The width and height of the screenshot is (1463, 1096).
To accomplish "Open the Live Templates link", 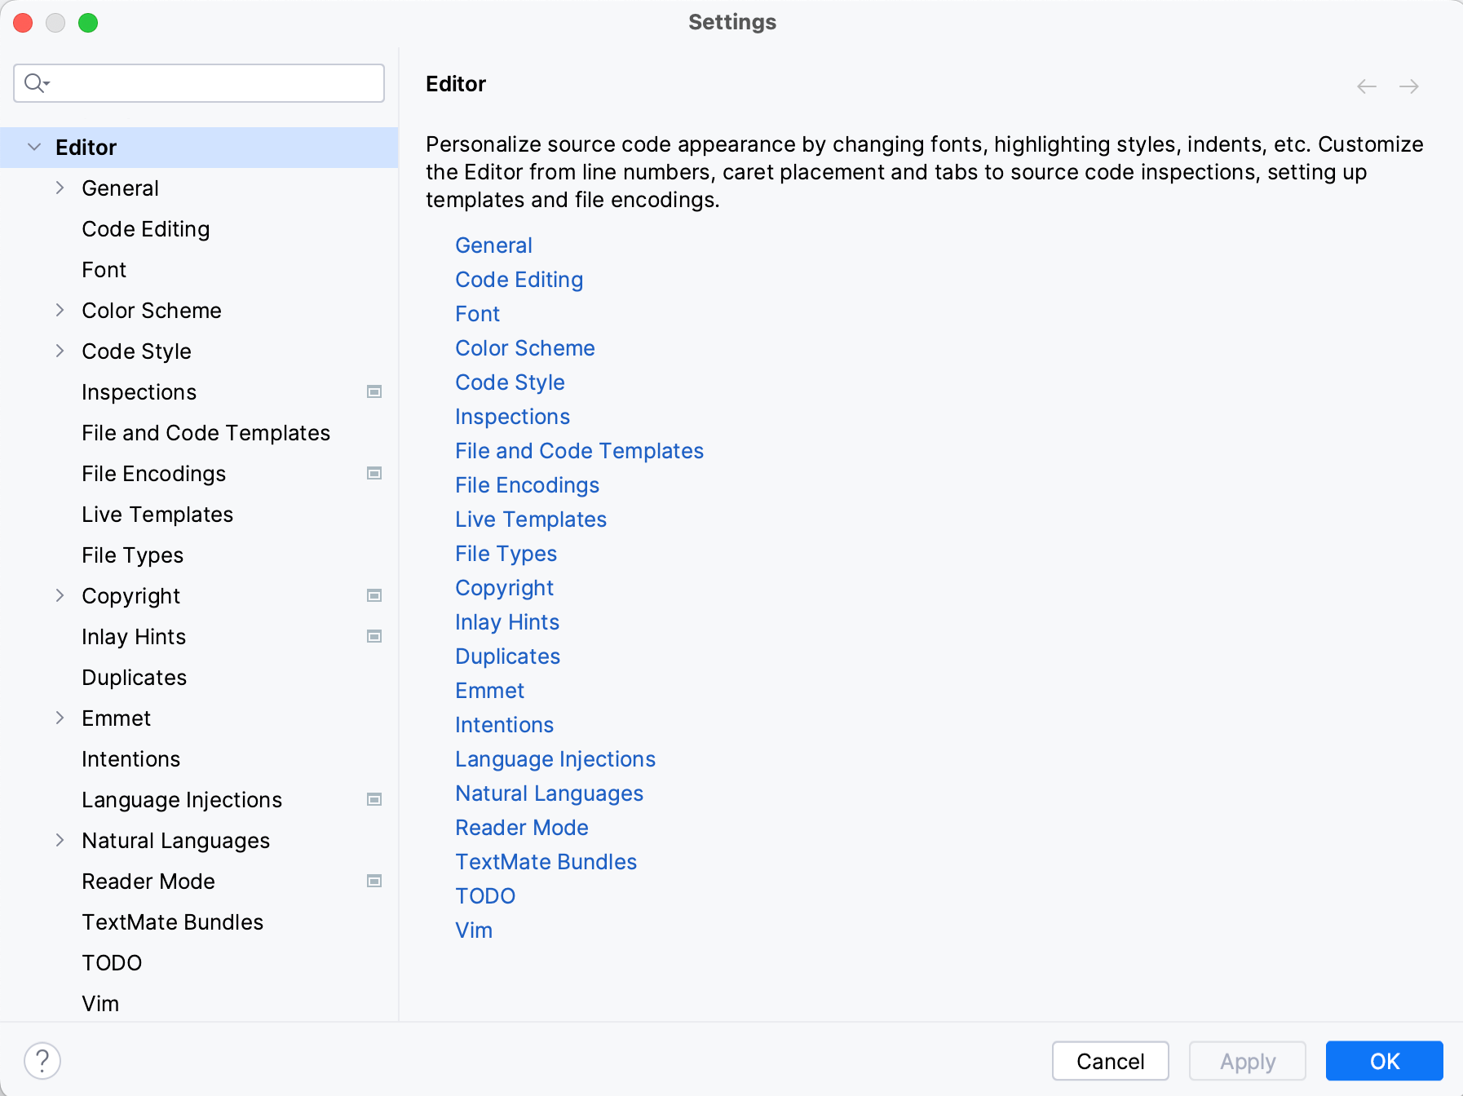I will click(530, 519).
